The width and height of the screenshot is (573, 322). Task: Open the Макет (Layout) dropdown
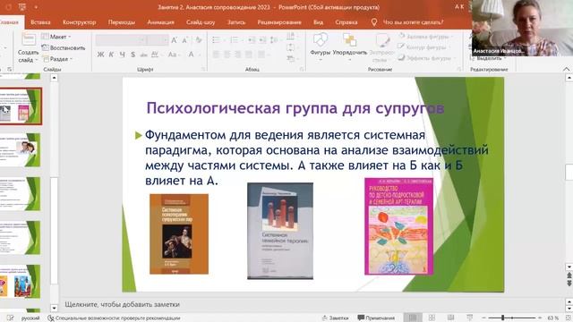(x=56, y=37)
